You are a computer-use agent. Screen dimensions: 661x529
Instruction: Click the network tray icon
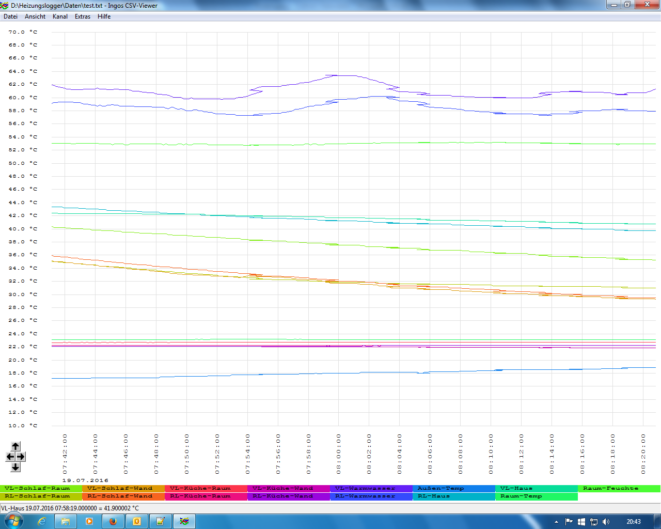(594, 522)
